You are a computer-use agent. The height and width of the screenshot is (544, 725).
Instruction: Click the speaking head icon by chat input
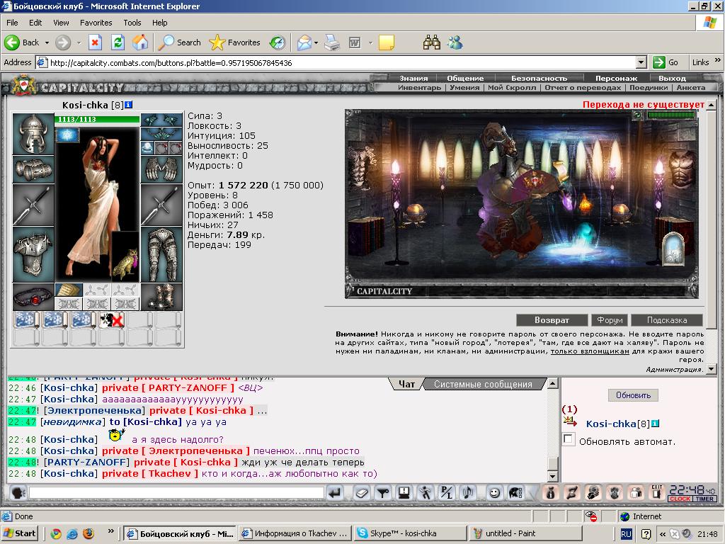pos(18,493)
